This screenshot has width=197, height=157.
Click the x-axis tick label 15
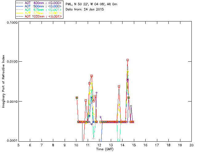tap(134, 145)
